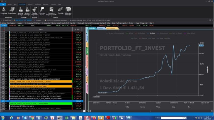This screenshot has height=120, width=214.
Task: Expand the Estensione Asse X dropdown arrow
Action: [42, 16]
